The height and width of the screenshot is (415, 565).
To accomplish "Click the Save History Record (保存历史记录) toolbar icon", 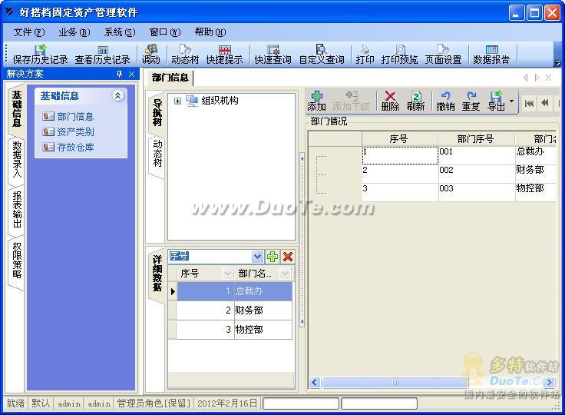I will [40, 55].
